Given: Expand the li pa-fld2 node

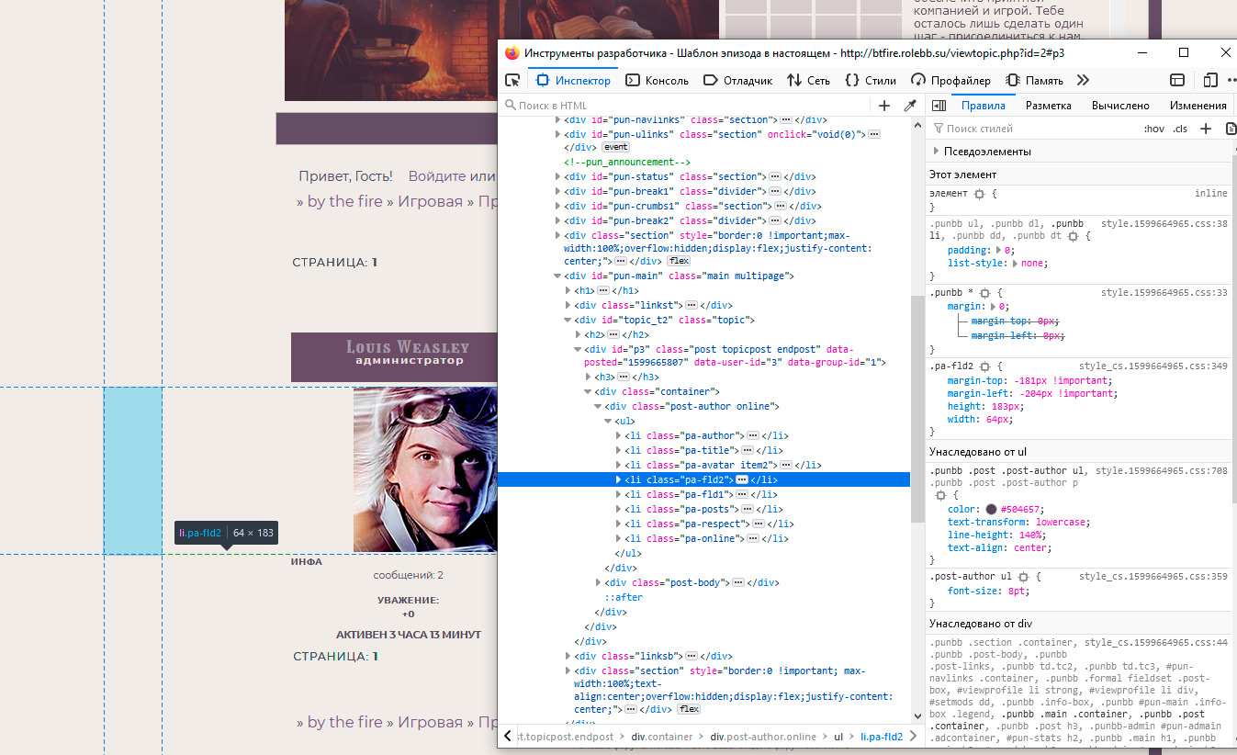Looking at the screenshot, I should [x=618, y=479].
